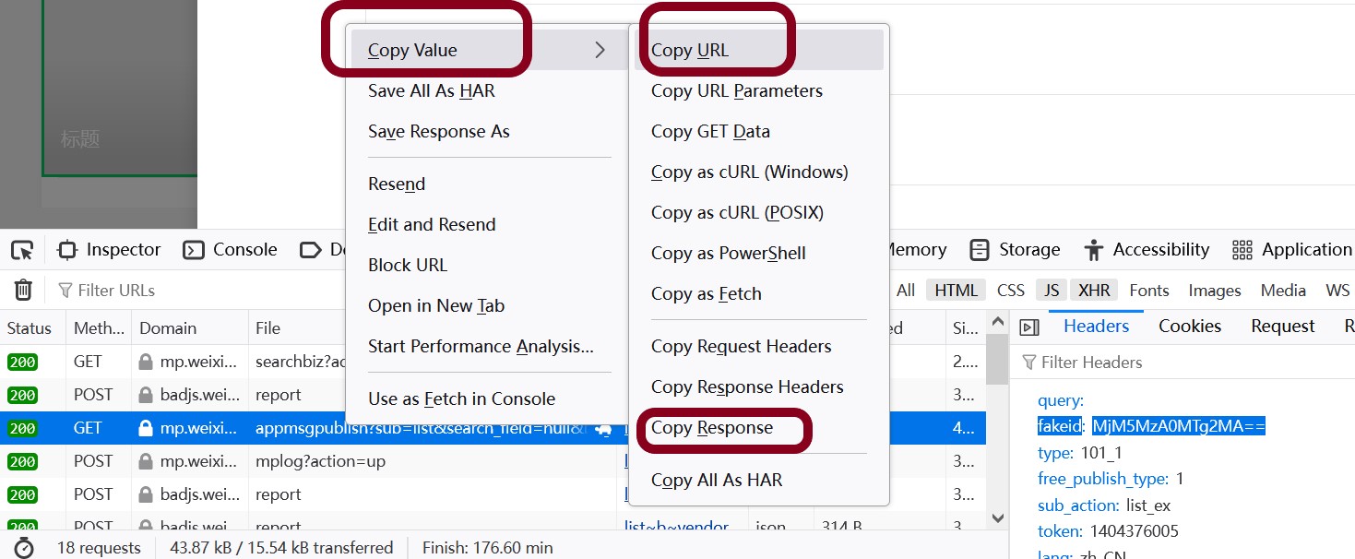The width and height of the screenshot is (1355, 559).
Task: Open the Inspector panel
Action: point(109,250)
